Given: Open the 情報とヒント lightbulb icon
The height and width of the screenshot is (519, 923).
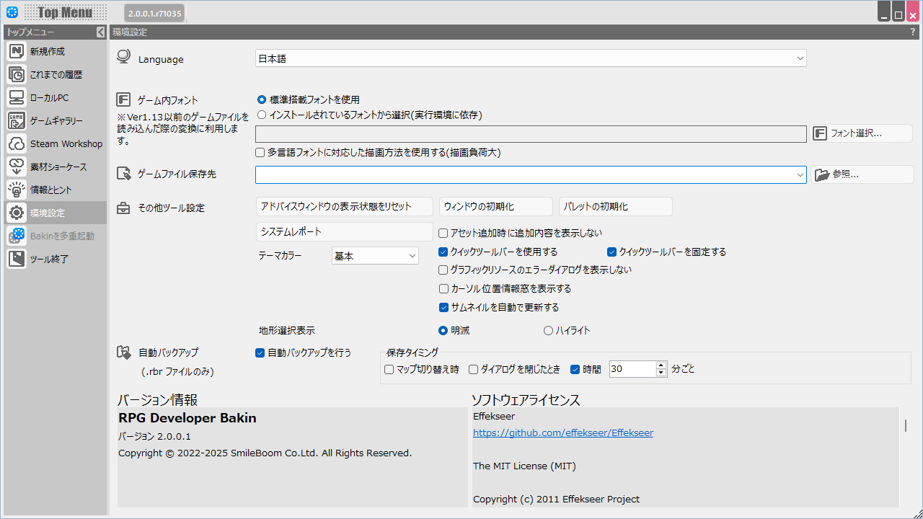Looking at the screenshot, I should point(17,190).
